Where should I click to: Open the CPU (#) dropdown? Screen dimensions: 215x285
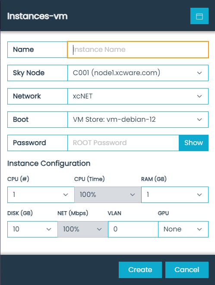coord(41,195)
